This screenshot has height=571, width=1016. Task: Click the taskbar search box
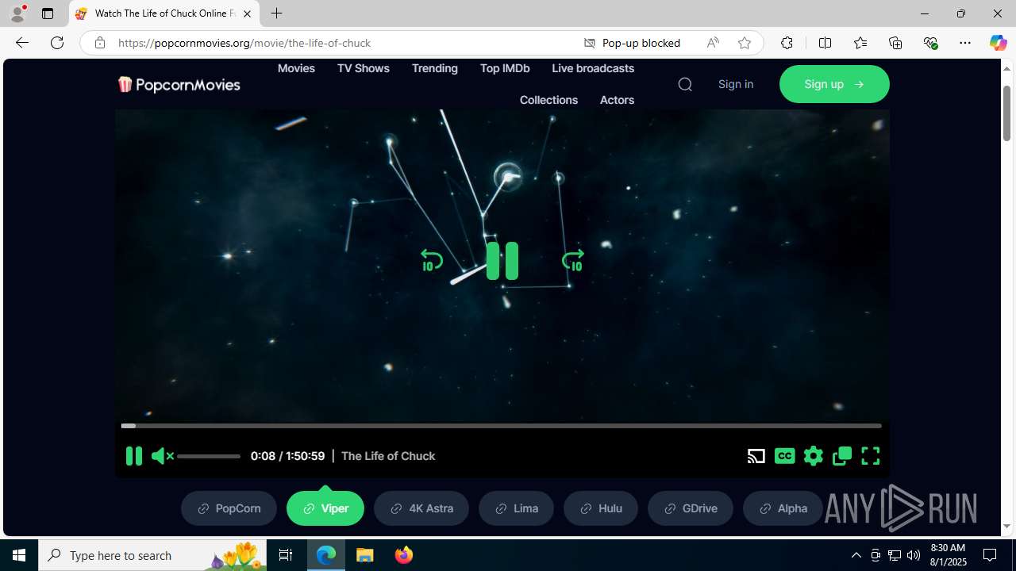(152, 555)
